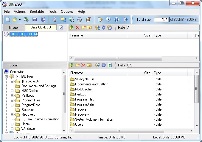Expand the ProgramData tree folder
The image size is (202, 142).
(x=12, y=105)
